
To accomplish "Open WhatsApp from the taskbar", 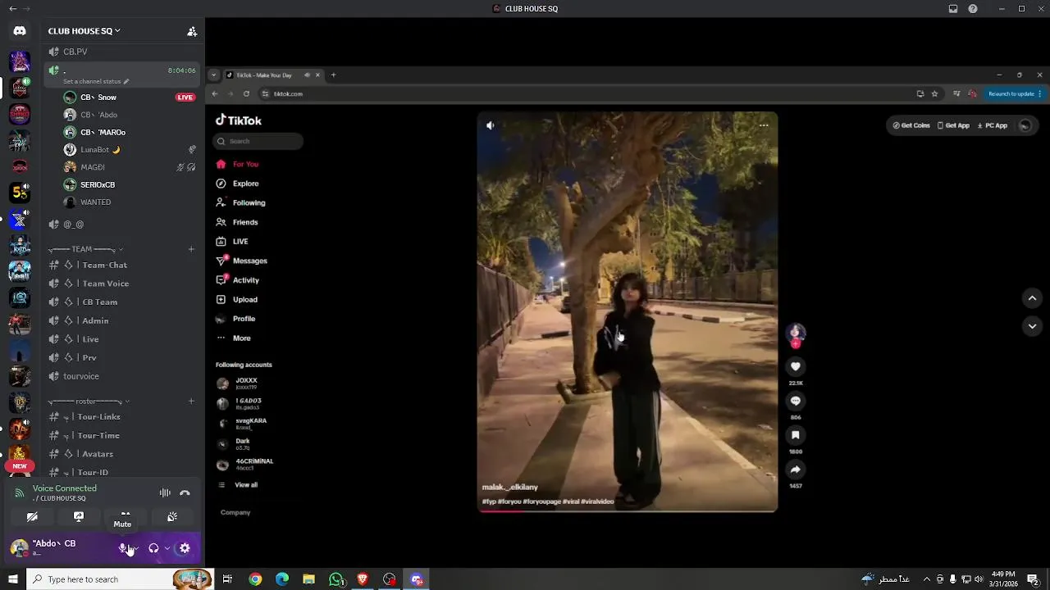I will [x=336, y=579].
